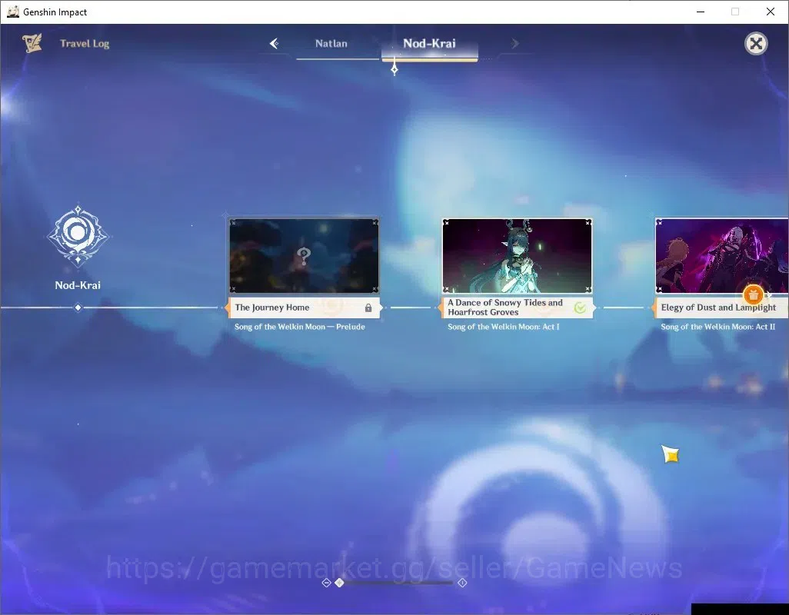The height and width of the screenshot is (615, 789).
Task: Click the bottom timeline scrollbar handle
Action: pyautogui.click(x=340, y=583)
